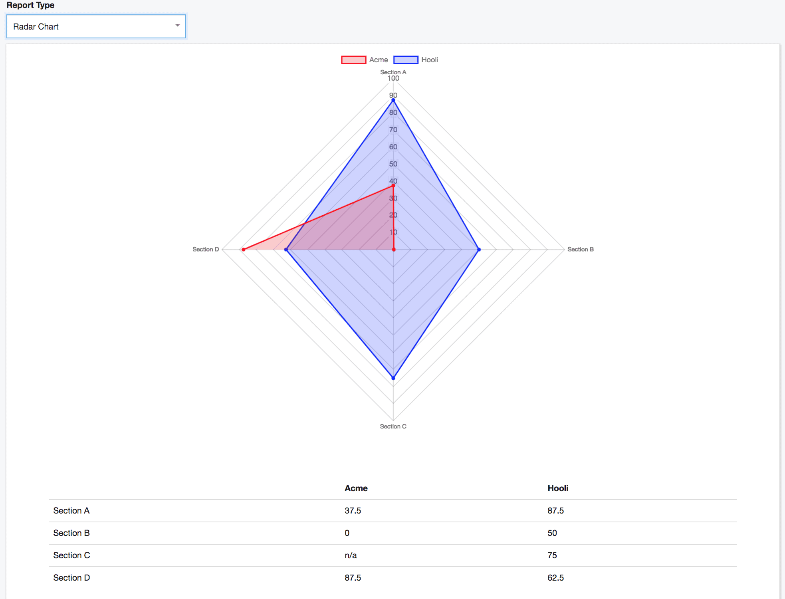Click Hooli value 87.5 for Section A
This screenshot has width=785, height=599.
click(x=556, y=511)
